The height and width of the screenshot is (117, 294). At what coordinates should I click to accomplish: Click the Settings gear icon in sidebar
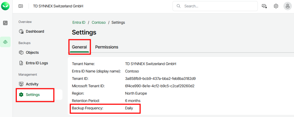21,95
